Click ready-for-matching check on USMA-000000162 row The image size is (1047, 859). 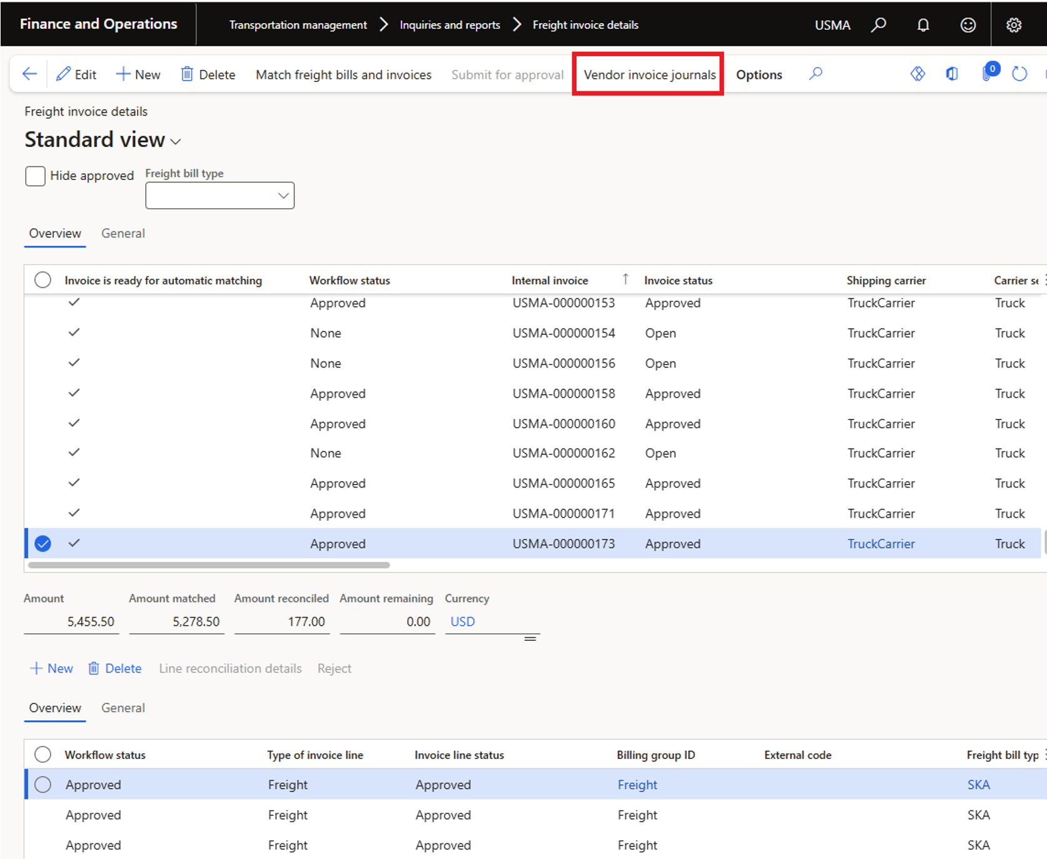[74, 452]
